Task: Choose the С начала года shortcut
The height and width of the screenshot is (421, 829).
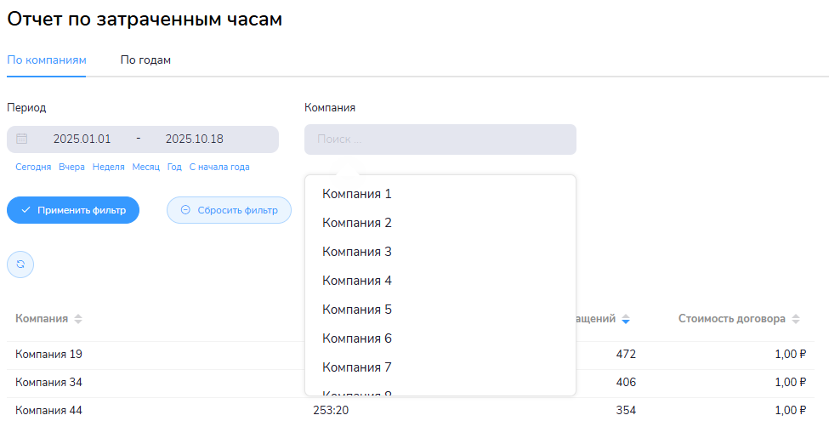Action: click(219, 168)
